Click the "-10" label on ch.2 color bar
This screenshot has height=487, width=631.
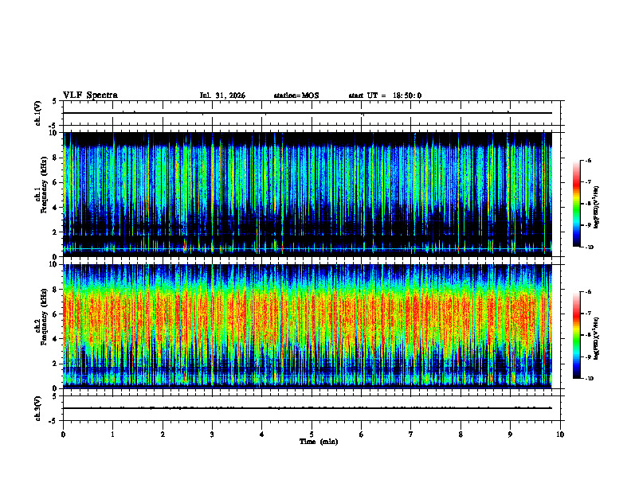[590, 379]
